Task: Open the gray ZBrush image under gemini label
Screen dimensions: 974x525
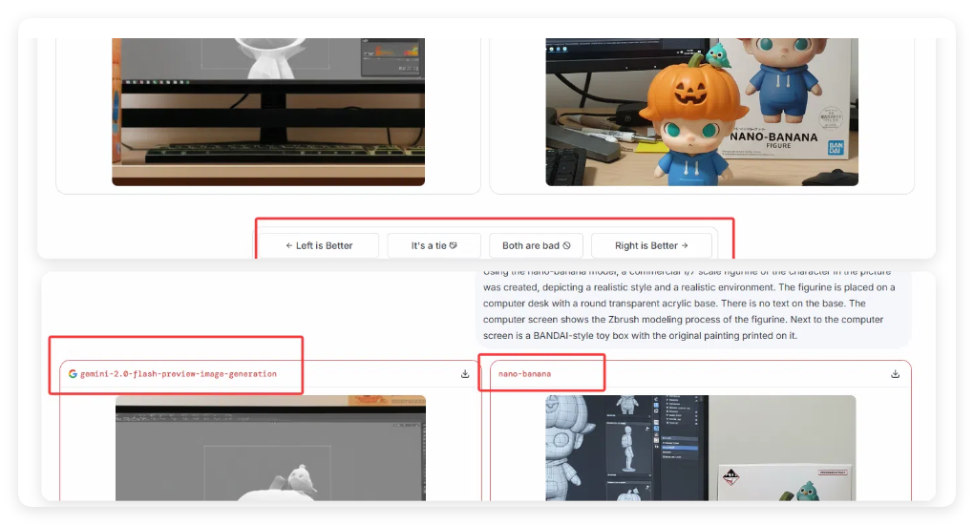Action: (270, 448)
